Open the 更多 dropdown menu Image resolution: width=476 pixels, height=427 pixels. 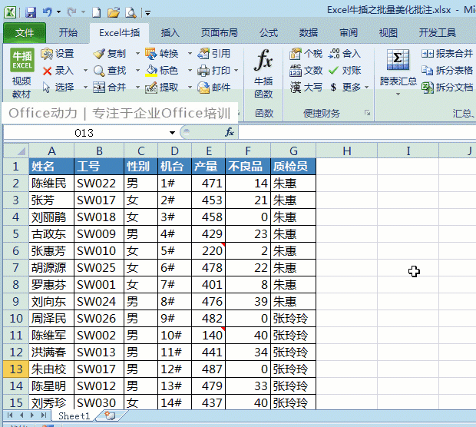pos(350,88)
